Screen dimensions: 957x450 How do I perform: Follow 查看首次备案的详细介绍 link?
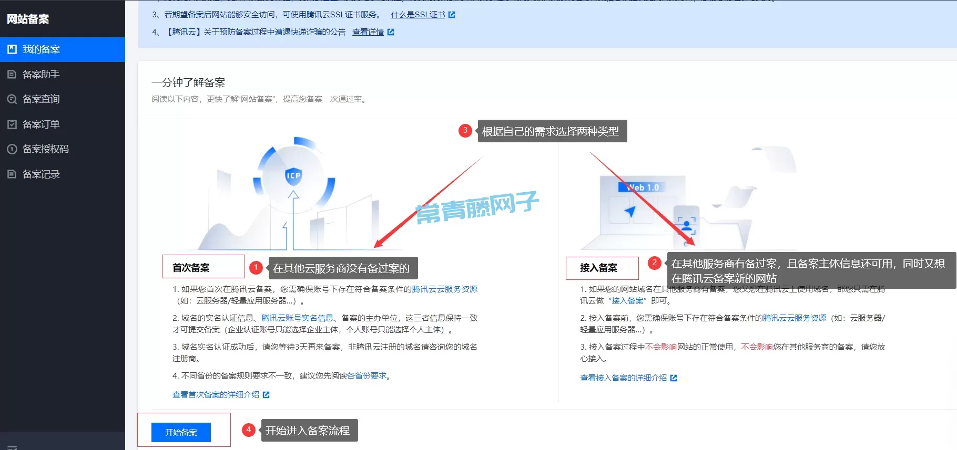(216, 395)
